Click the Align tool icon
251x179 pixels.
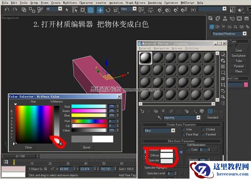coord(241,10)
